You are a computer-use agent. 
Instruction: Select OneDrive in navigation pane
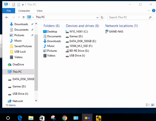pyautogui.click(x=16, y=64)
